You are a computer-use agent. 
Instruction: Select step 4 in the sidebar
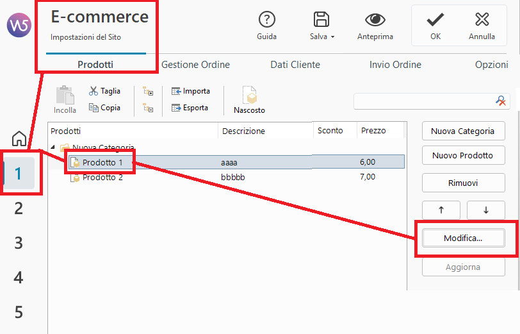19,278
